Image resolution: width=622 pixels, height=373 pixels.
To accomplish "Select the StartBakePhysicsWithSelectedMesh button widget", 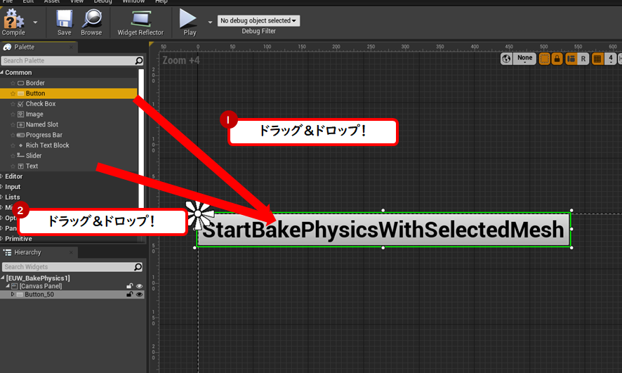I will (383, 230).
